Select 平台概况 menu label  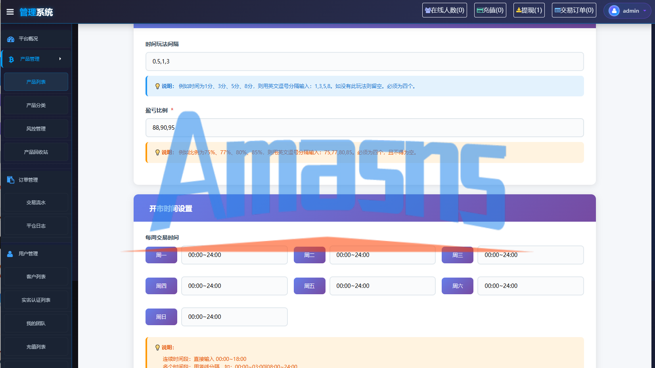pos(29,39)
